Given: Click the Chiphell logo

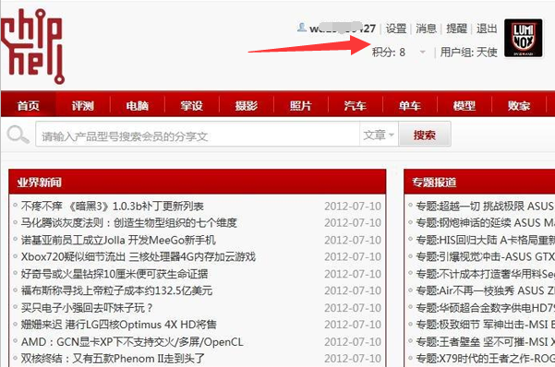Looking at the screenshot, I should coord(33,46).
